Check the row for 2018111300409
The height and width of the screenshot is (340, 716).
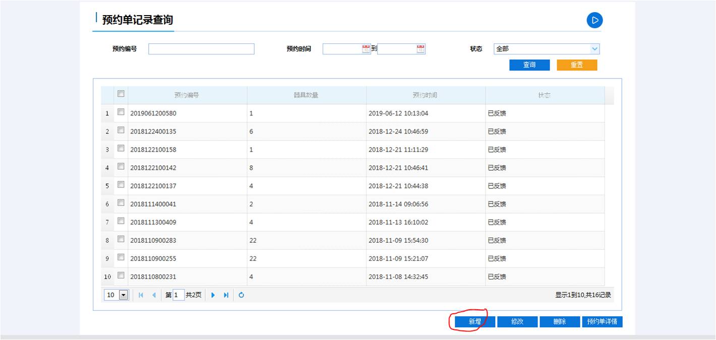coord(121,221)
